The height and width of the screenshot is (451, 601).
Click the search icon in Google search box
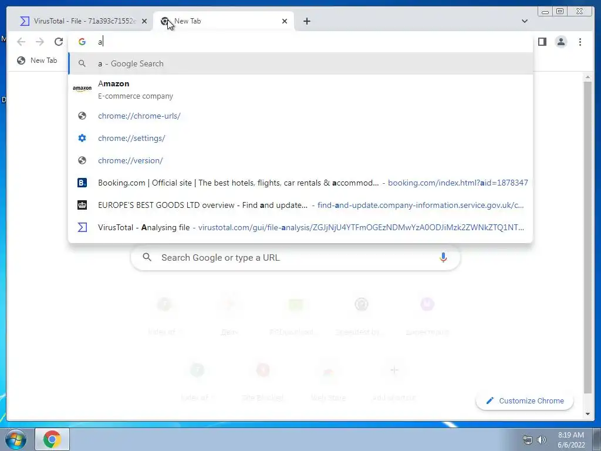(x=147, y=257)
